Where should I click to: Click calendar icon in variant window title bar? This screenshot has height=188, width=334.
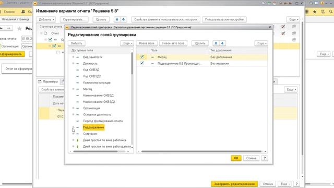[x=275, y=4]
